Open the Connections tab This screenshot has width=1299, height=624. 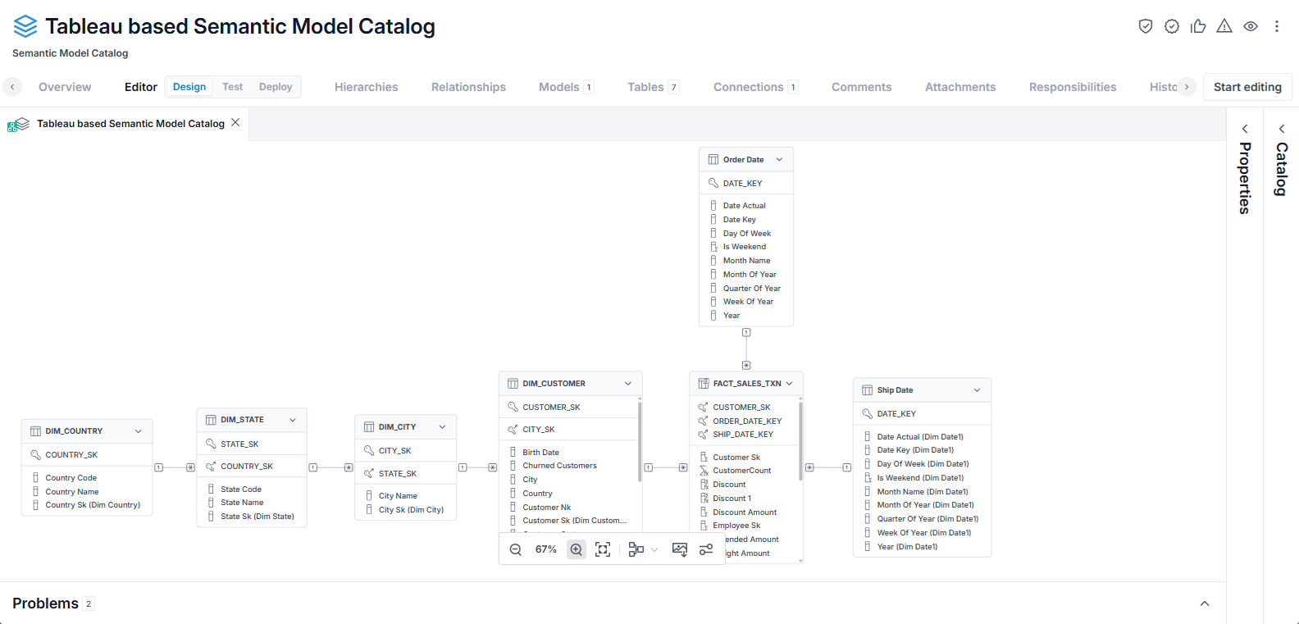755,87
